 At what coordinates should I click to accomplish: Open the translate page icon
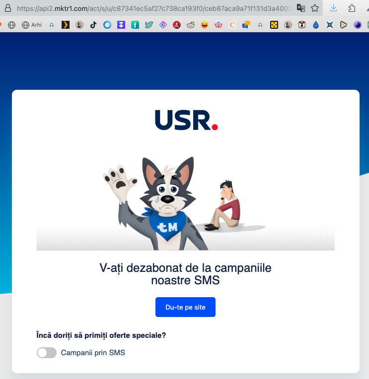pos(301,8)
